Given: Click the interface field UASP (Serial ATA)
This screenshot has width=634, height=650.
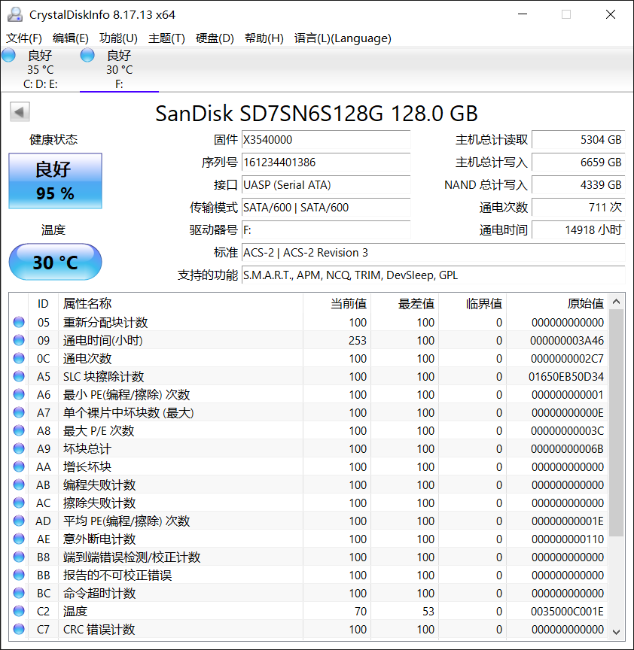Looking at the screenshot, I should (x=326, y=185).
